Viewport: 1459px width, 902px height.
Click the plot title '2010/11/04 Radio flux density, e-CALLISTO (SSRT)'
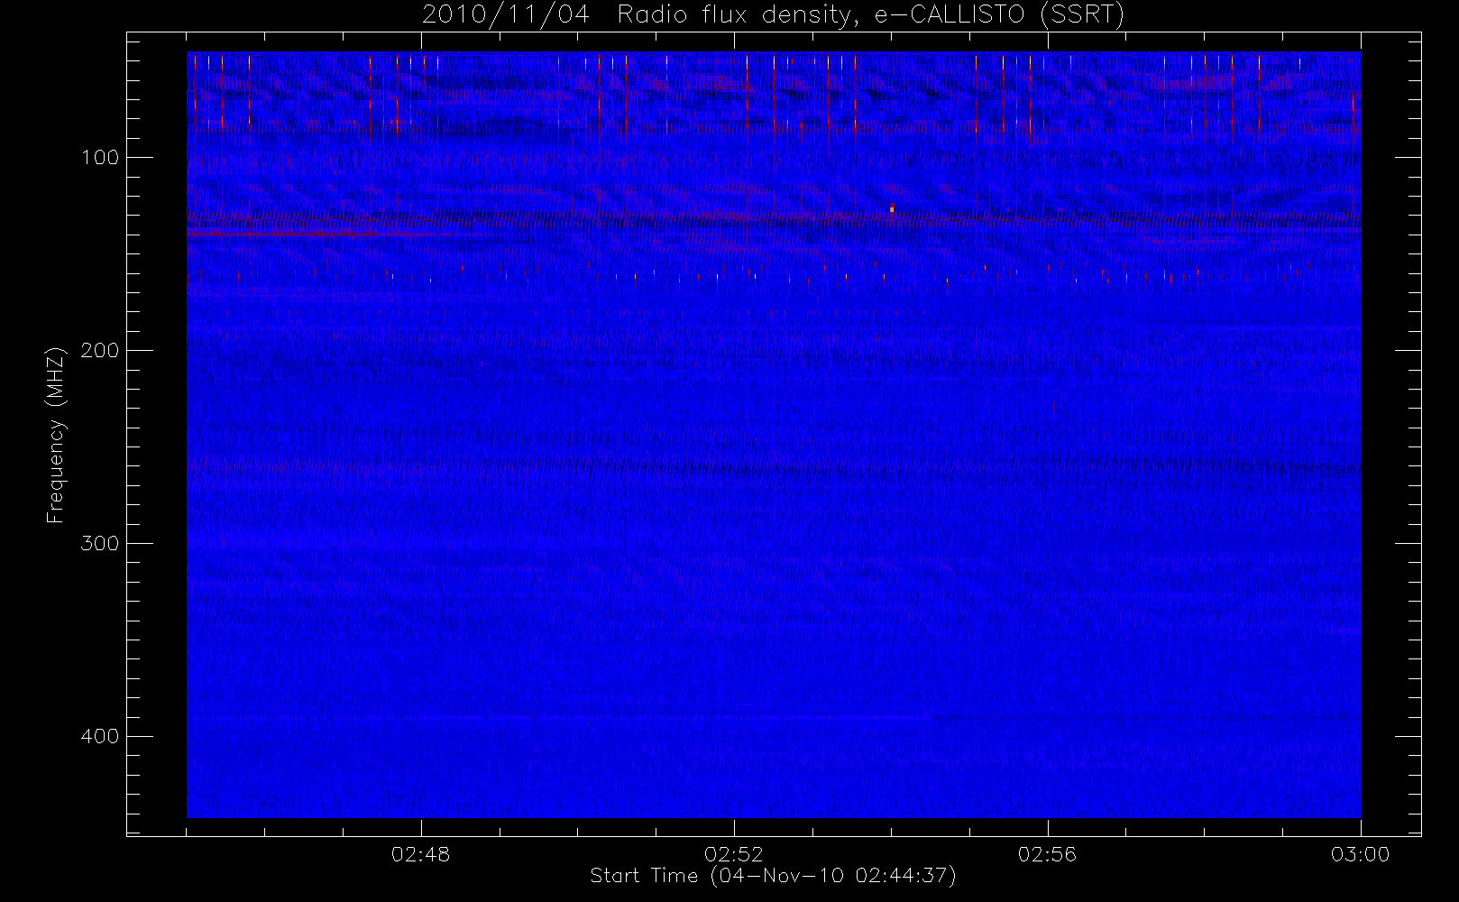pyautogui.click(x=773, y=15)
